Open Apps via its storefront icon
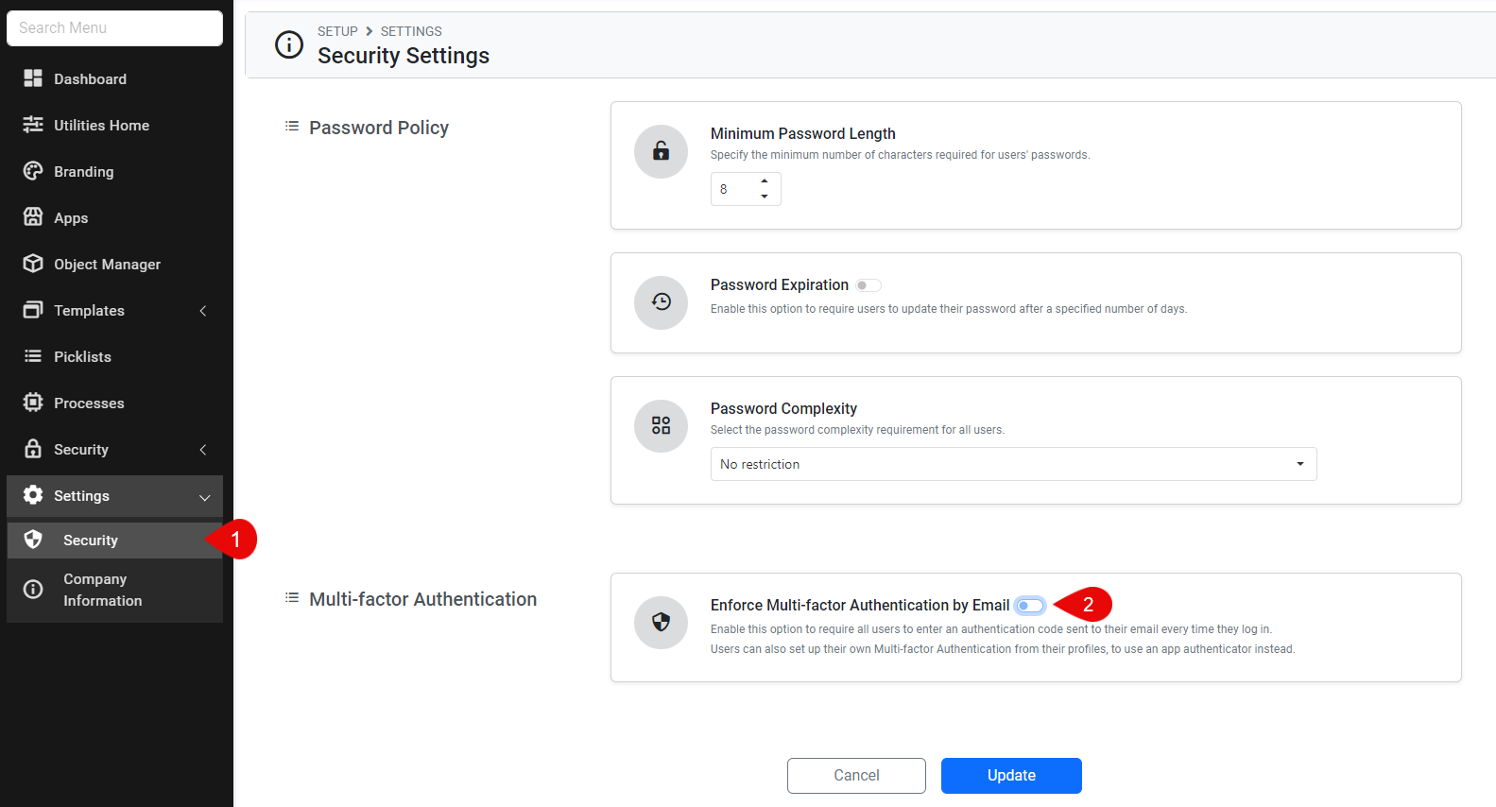 coord(33,217)
